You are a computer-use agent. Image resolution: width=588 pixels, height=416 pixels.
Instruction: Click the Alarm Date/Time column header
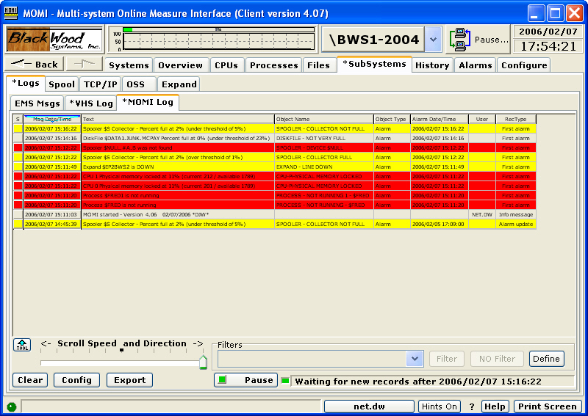tap(439, 119)
